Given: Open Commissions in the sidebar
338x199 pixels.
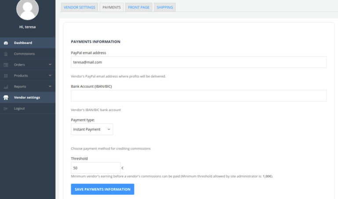Looking at the screenshot, I should [x=28, y=54].
